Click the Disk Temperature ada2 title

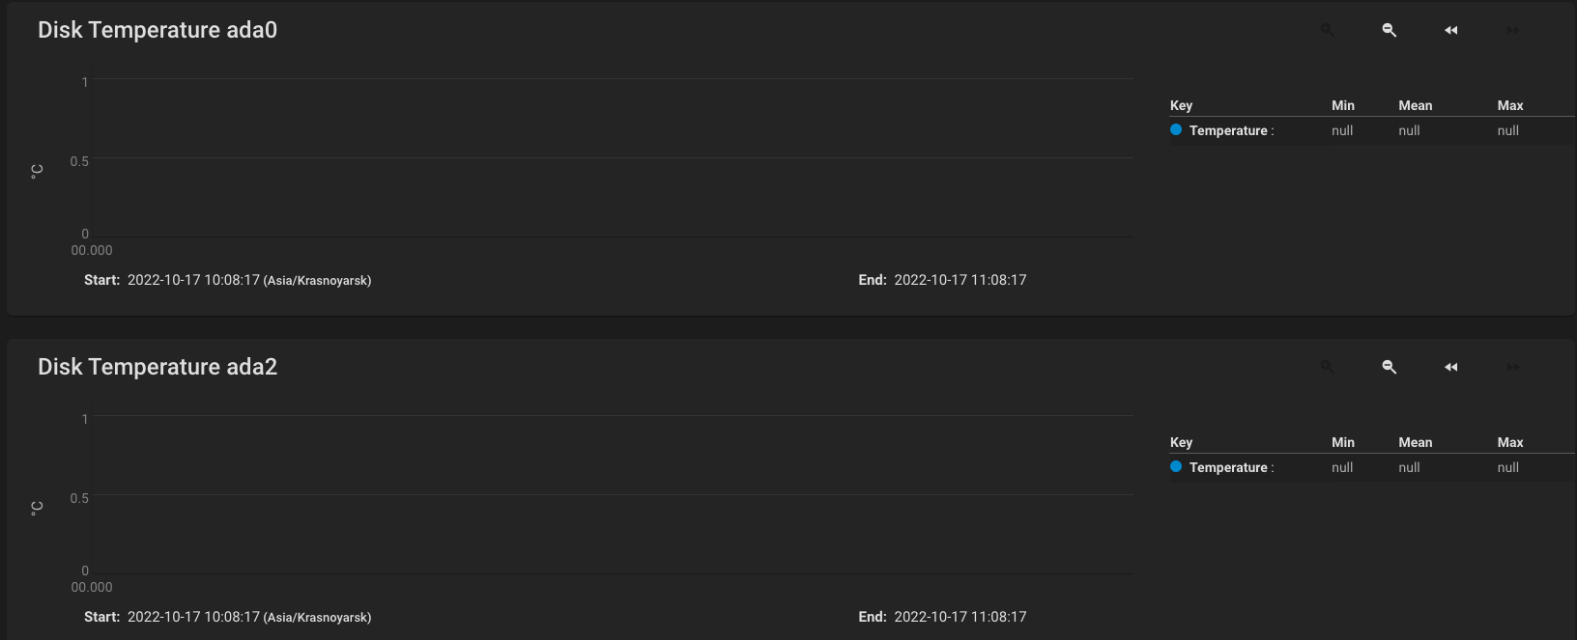click(158, 367)
